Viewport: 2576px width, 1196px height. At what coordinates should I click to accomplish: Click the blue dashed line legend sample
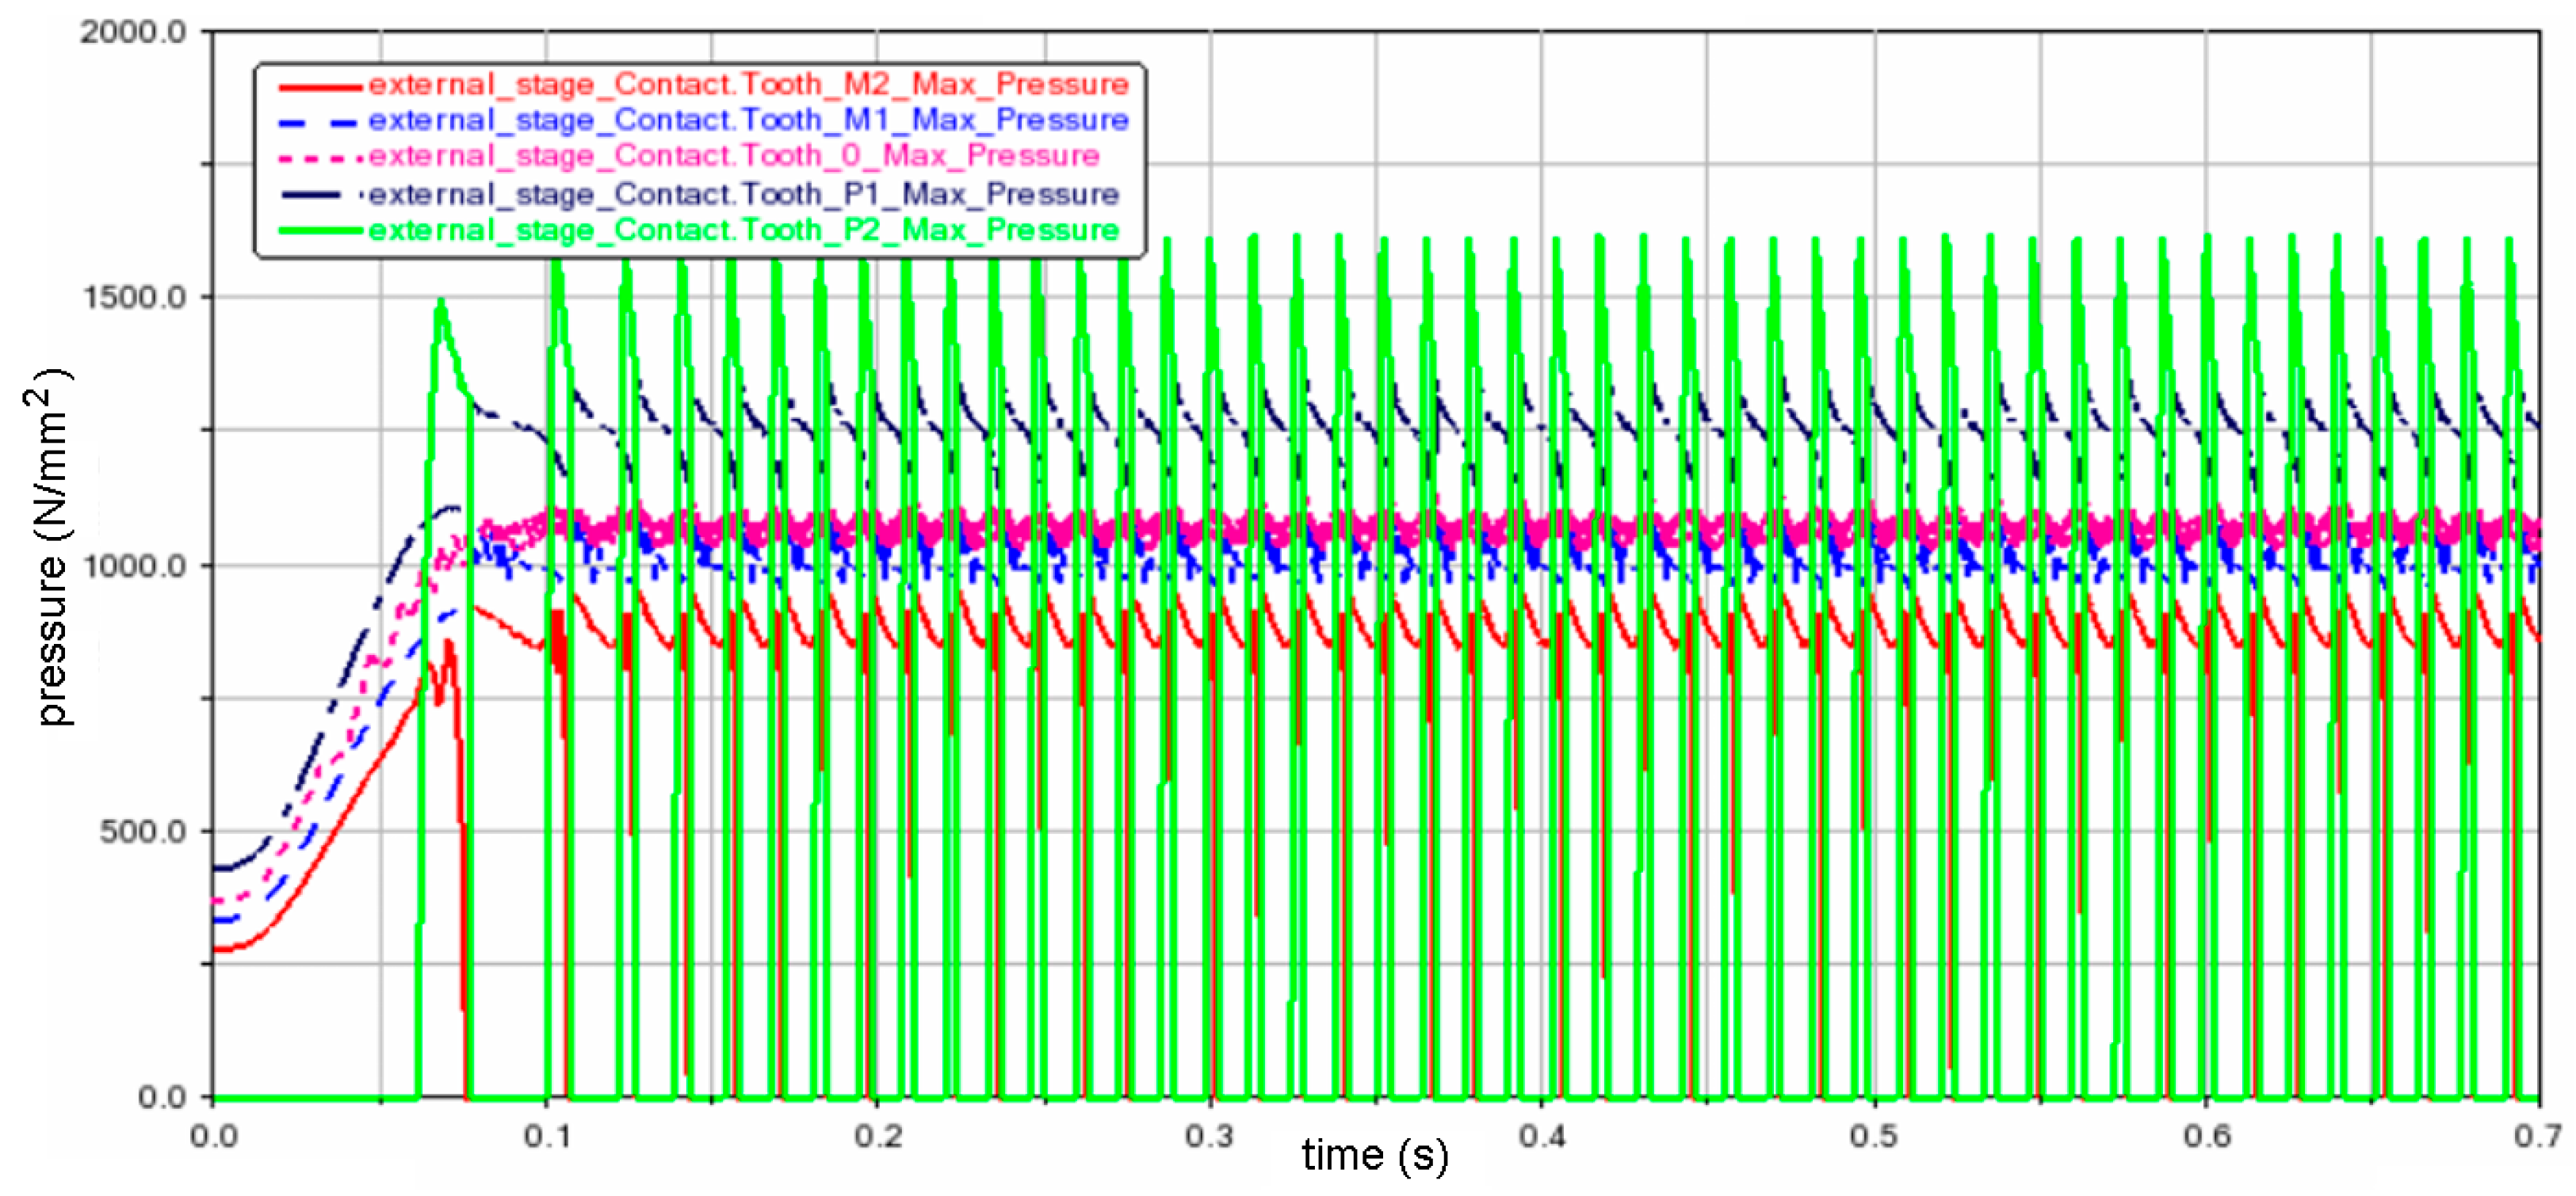319,122
